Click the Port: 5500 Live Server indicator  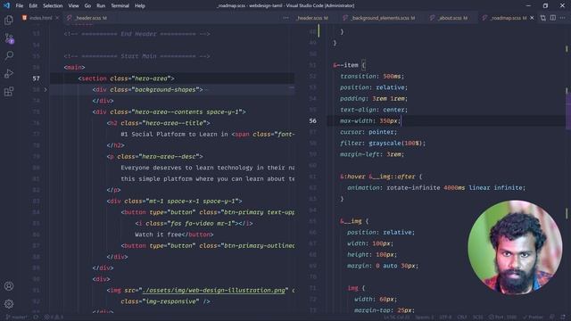click(x=503, y=317)
